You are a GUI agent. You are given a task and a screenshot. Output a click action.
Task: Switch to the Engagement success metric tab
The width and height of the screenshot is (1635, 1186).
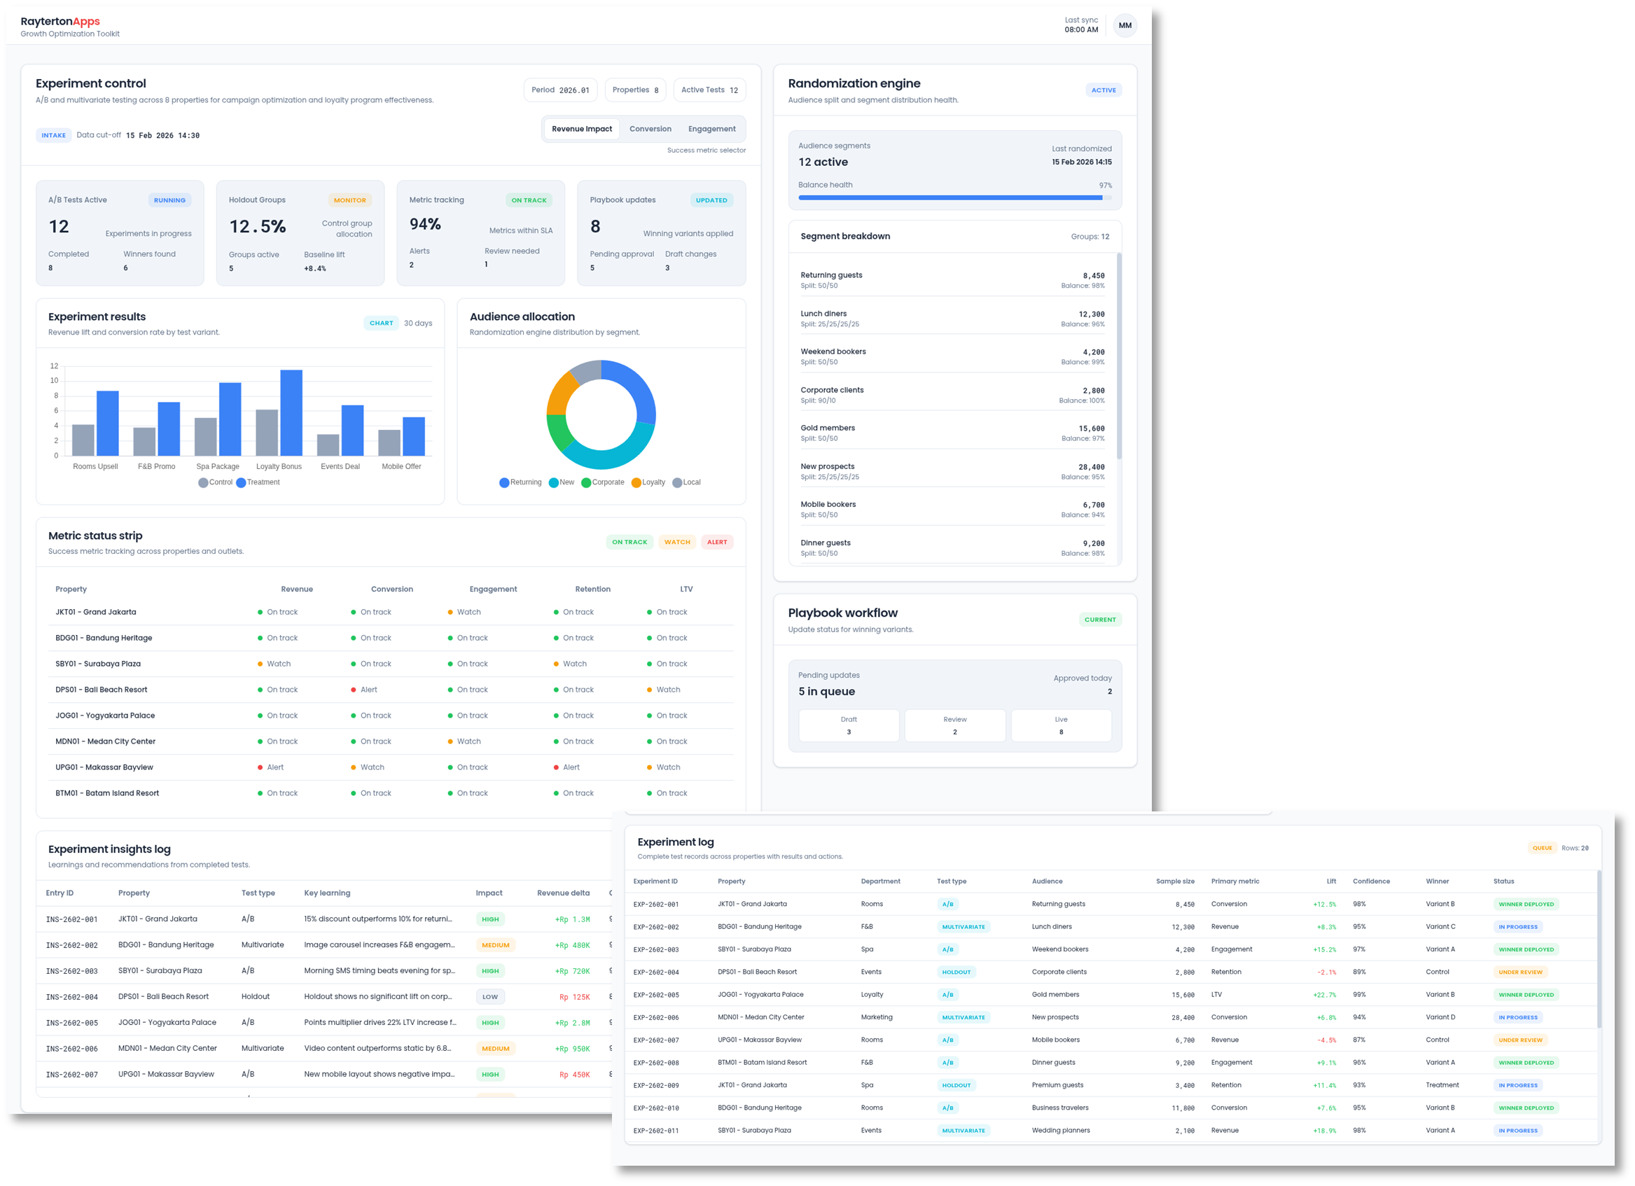(711, 128)
